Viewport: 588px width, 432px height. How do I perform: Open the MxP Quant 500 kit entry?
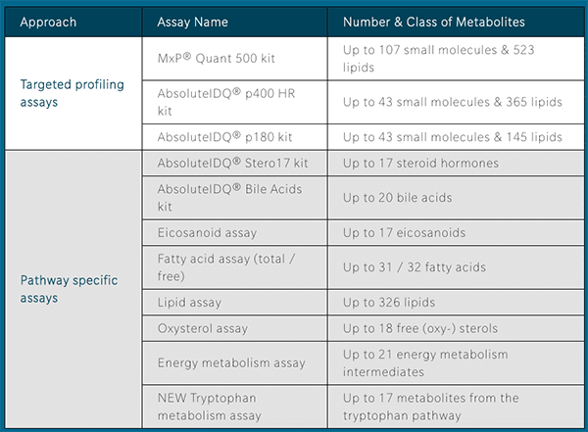tap(216, 59)
